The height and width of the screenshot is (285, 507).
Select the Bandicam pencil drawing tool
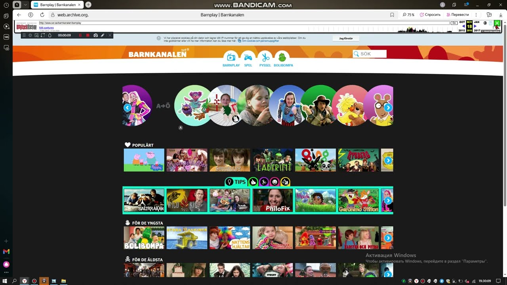103,35
